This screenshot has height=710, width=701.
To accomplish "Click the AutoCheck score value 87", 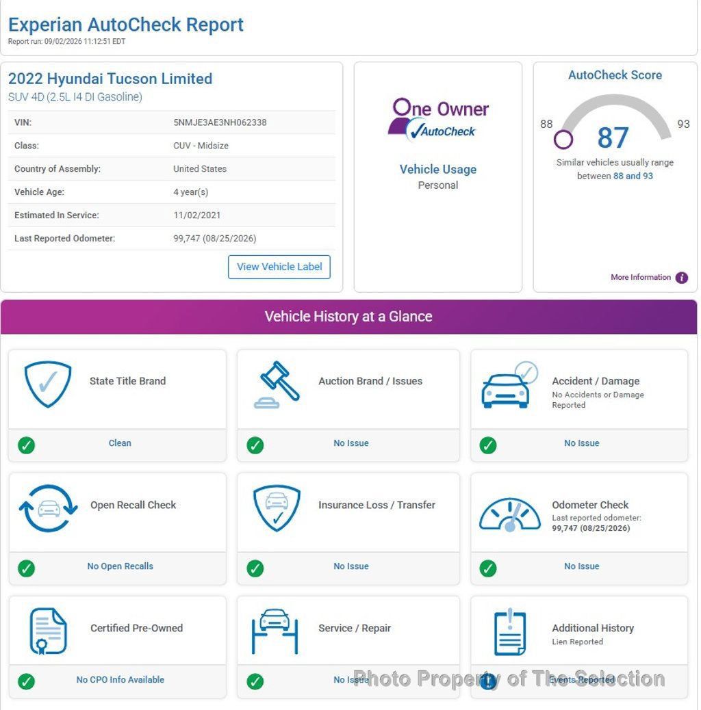I will [x=613, y=137].
